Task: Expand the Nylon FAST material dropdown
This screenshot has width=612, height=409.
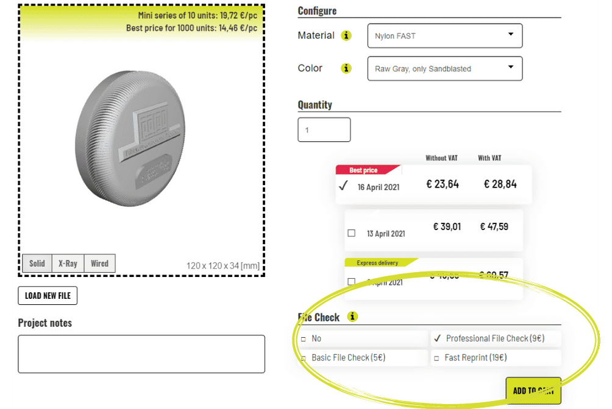Action: point(444,36)
